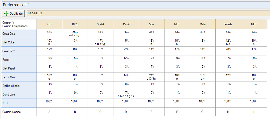
Task: Click the 55% Coca-Cola cell for 18-29
Action: point(75,34)
